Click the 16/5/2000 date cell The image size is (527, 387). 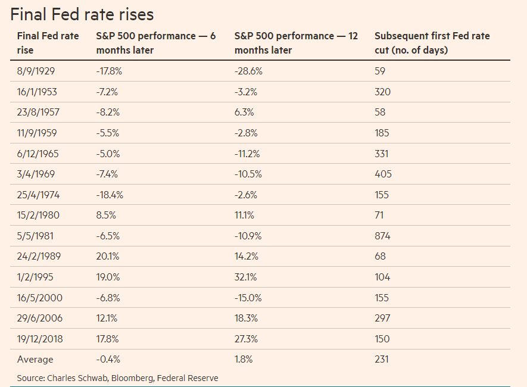point(40,298)
